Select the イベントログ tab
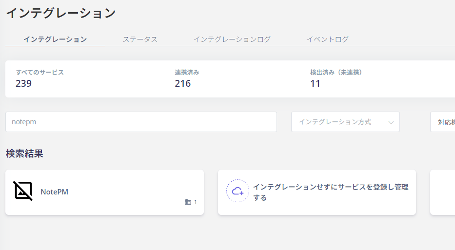This screenshot has height=250, width=455. pos(328,39)
